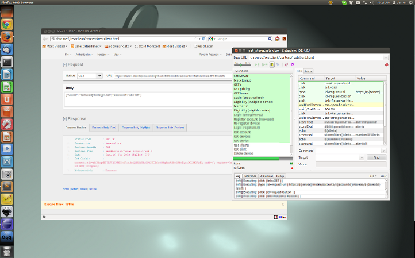
Task: Select the 'verifyTextPres...' command row
Action: 341,109
